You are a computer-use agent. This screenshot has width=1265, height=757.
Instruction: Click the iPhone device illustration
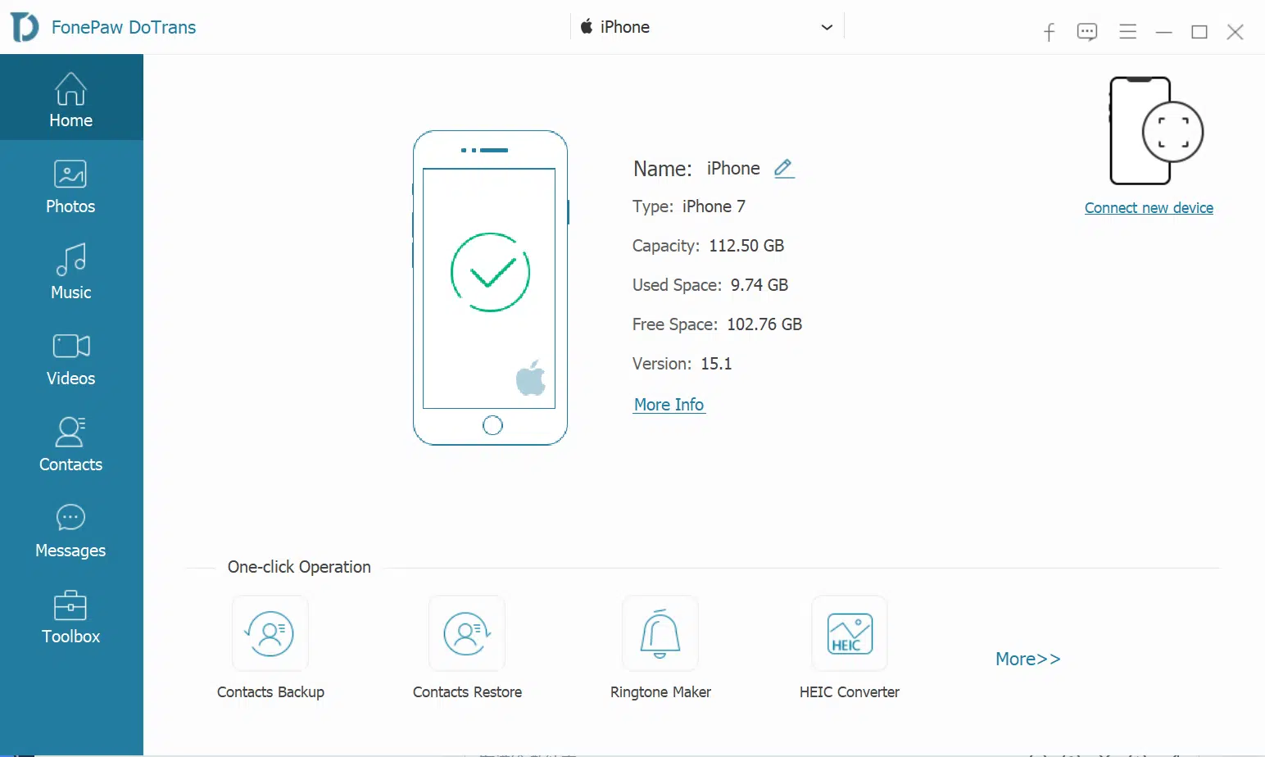coord(490,288)
